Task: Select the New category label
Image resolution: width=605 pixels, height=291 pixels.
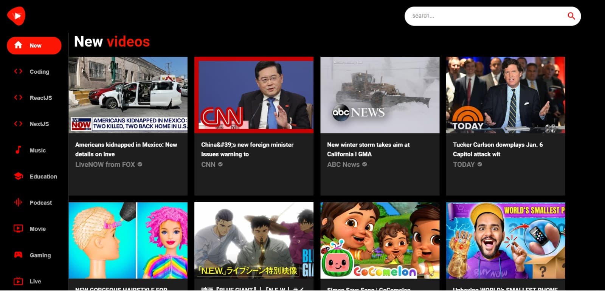Action: (x=36, y=45)
